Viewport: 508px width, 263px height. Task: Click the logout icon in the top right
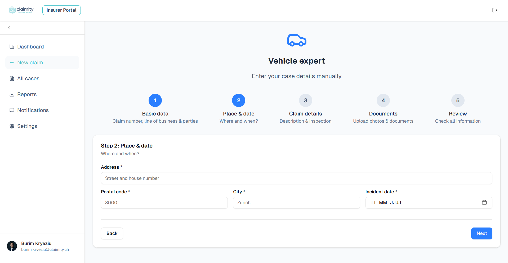pos(495,10)
